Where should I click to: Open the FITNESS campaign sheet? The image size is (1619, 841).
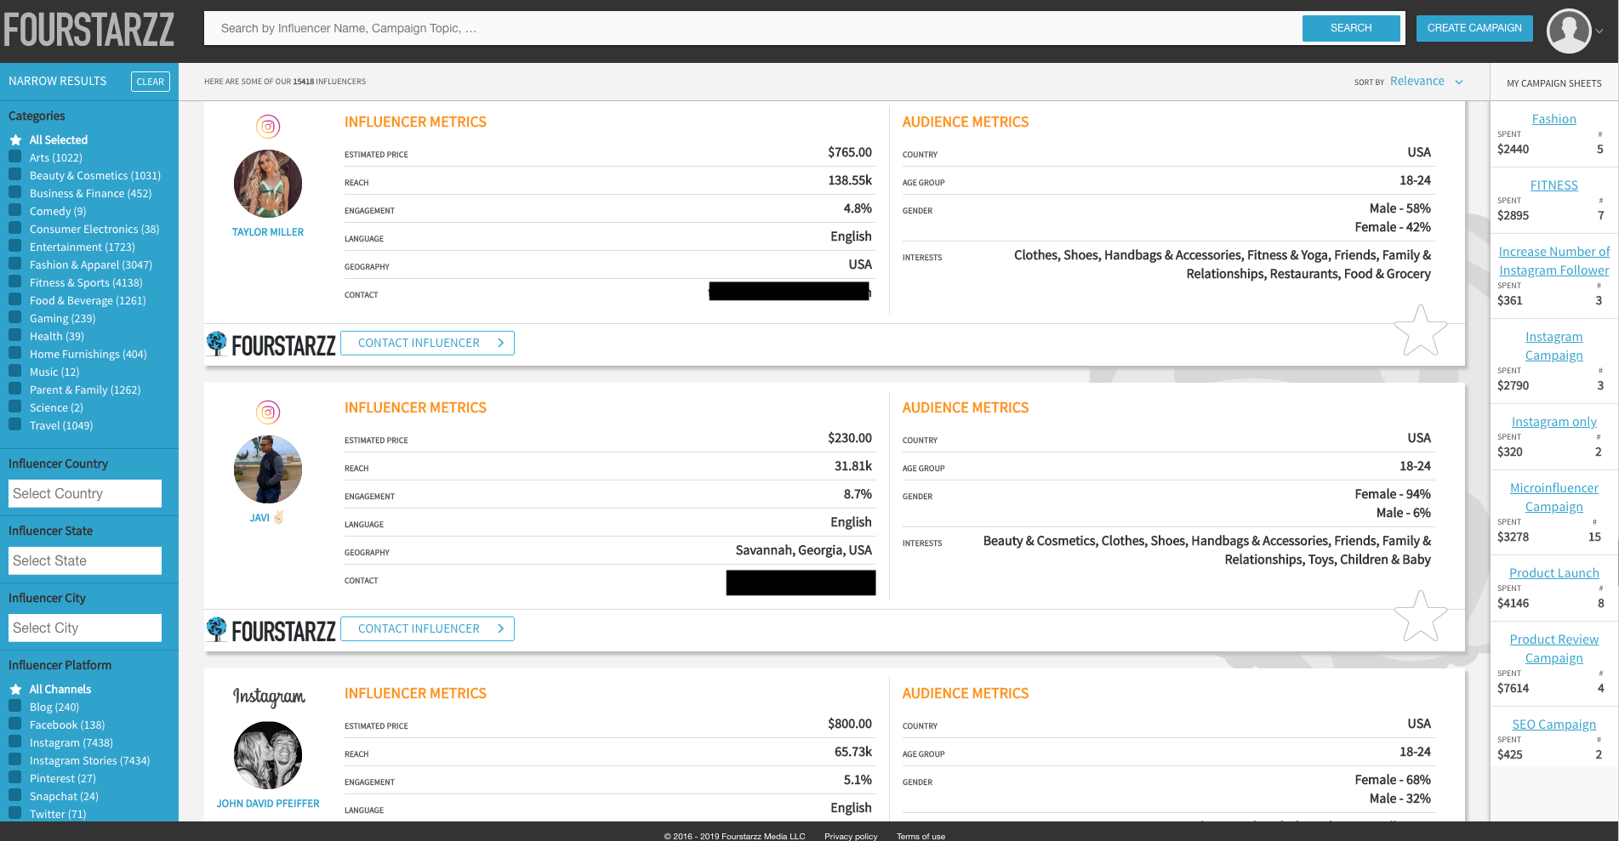[1554, 185]
